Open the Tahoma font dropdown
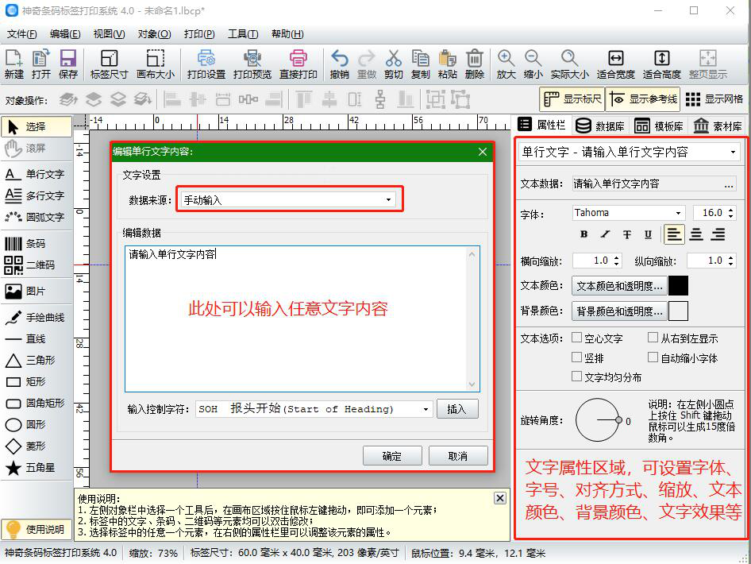751x564 pixels. click(629, 213)
